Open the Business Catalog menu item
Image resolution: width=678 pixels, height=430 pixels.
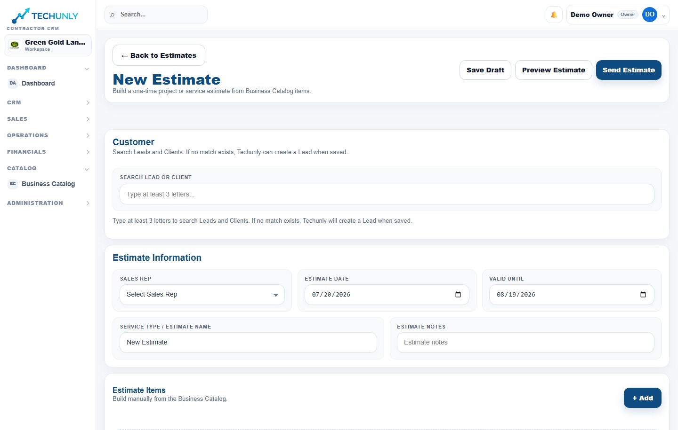point(48,184)
